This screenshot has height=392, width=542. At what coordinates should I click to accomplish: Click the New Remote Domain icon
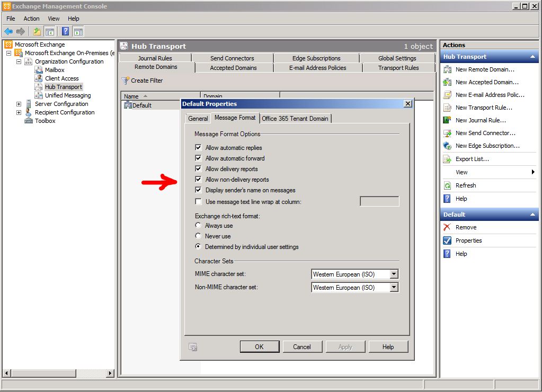[447, 69]
